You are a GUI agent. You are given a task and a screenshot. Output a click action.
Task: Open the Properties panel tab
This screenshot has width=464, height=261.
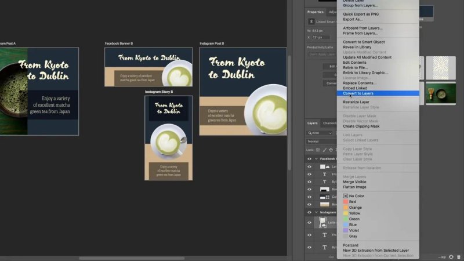pyautogui.click(x=315, y=12)
